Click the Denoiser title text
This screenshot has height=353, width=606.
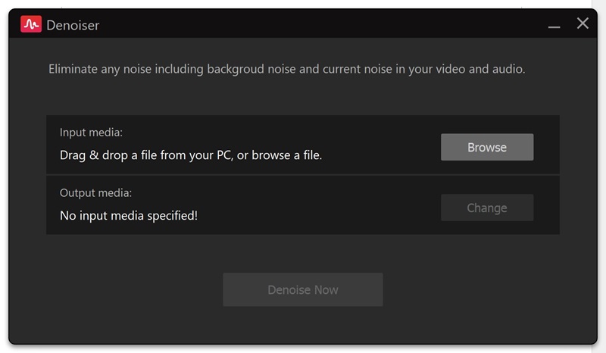(73, 25)
